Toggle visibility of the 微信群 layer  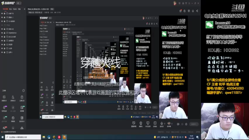coord(2,44)
